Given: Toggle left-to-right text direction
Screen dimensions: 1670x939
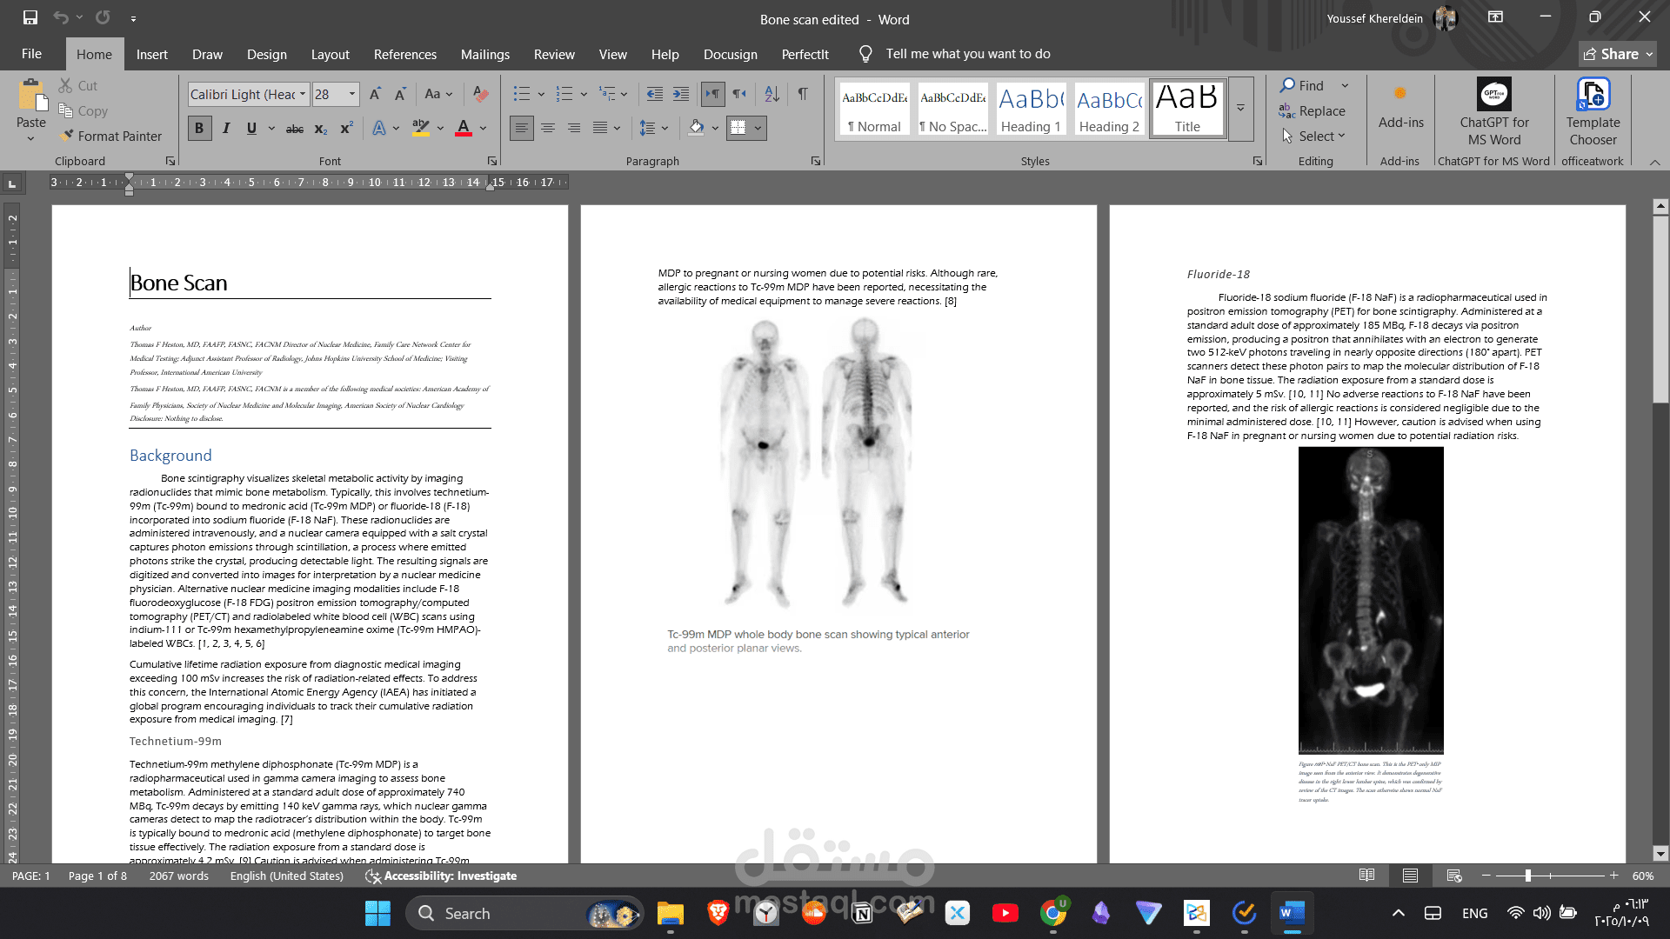Looking at the screenshot, I should click(712, 94).
